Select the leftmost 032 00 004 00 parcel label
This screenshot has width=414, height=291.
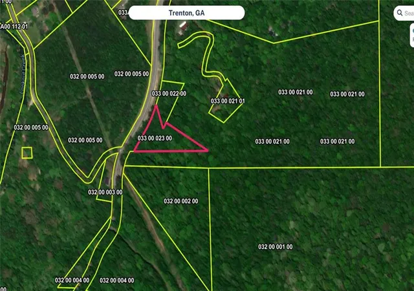click(x=72, y=281)
